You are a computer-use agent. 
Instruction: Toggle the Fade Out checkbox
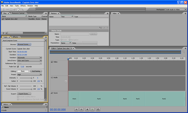tap(18, 67)
